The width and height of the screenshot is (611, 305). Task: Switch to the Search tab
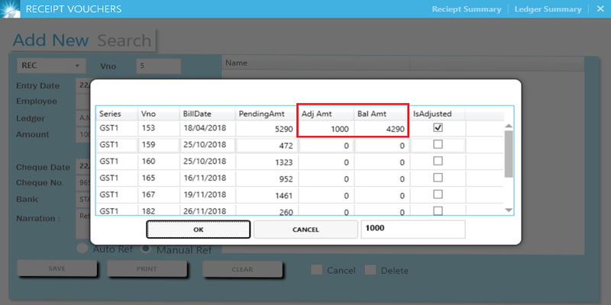pyautogui.click(x=124, y=40)
